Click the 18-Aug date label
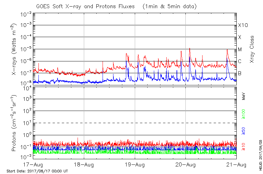The image size is (263, 174). pos(84,164)
